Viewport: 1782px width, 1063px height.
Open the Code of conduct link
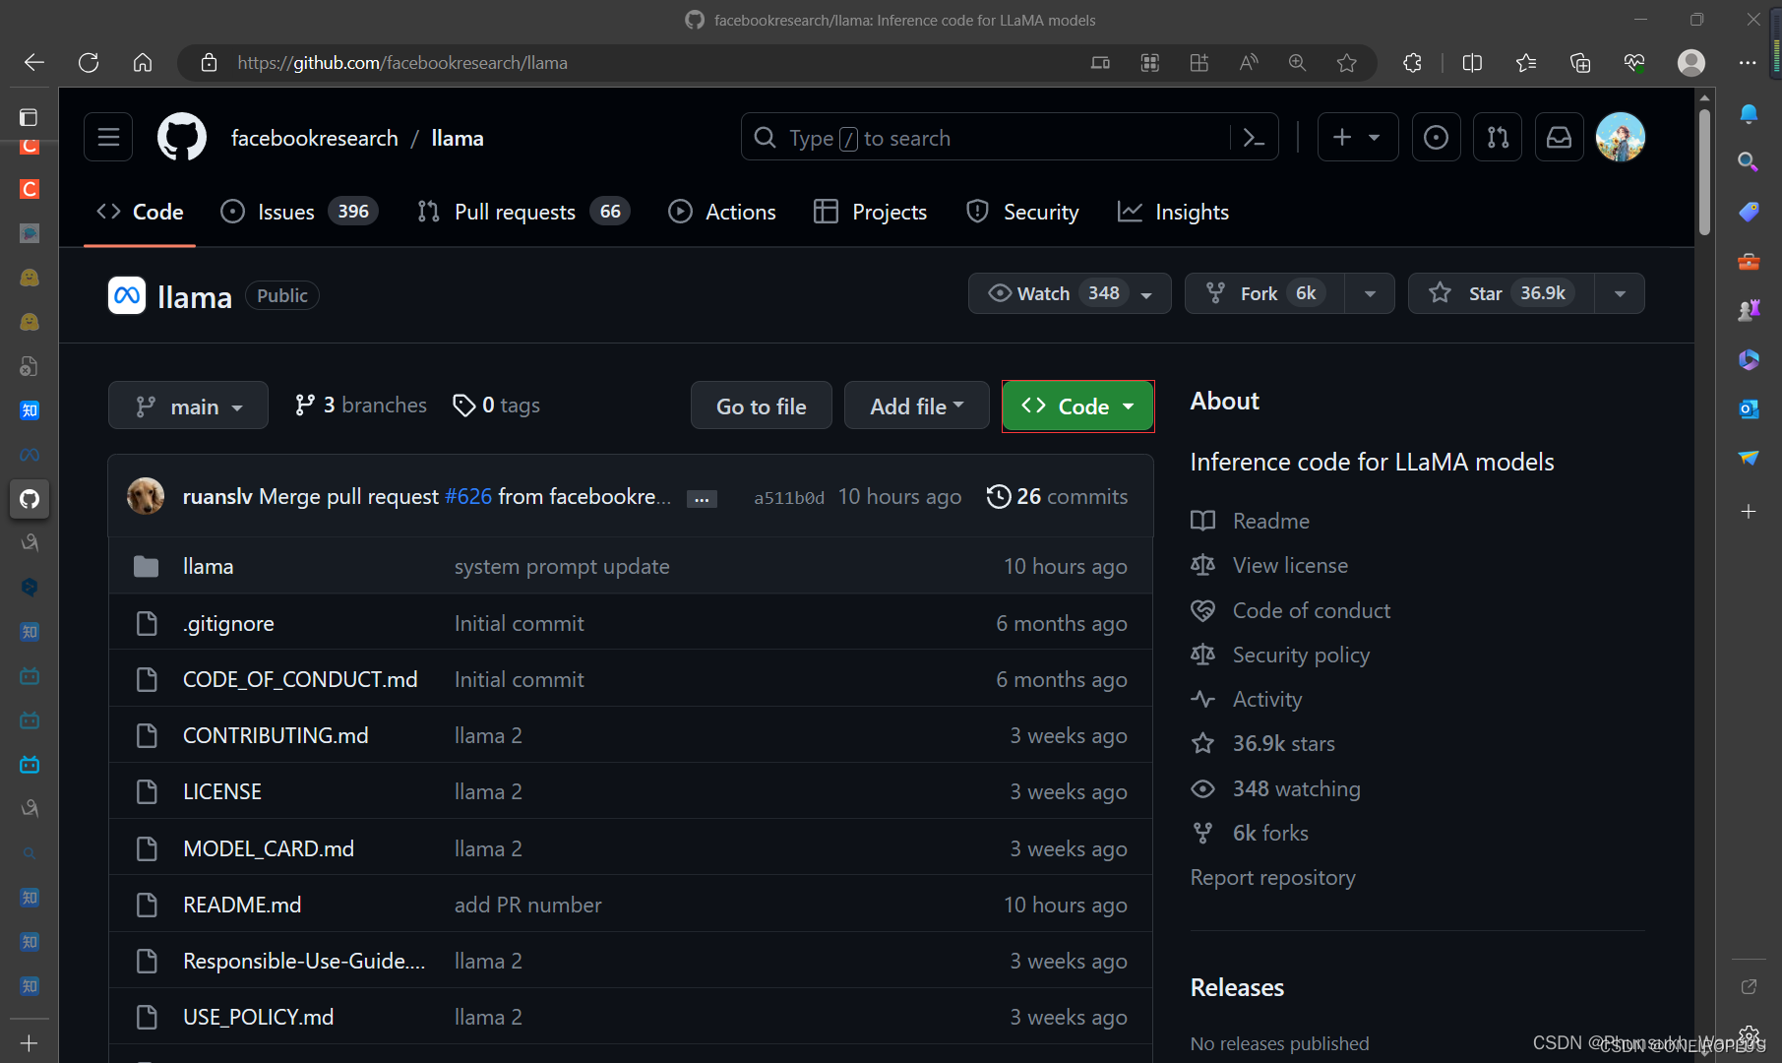[x=1290, y=610]
